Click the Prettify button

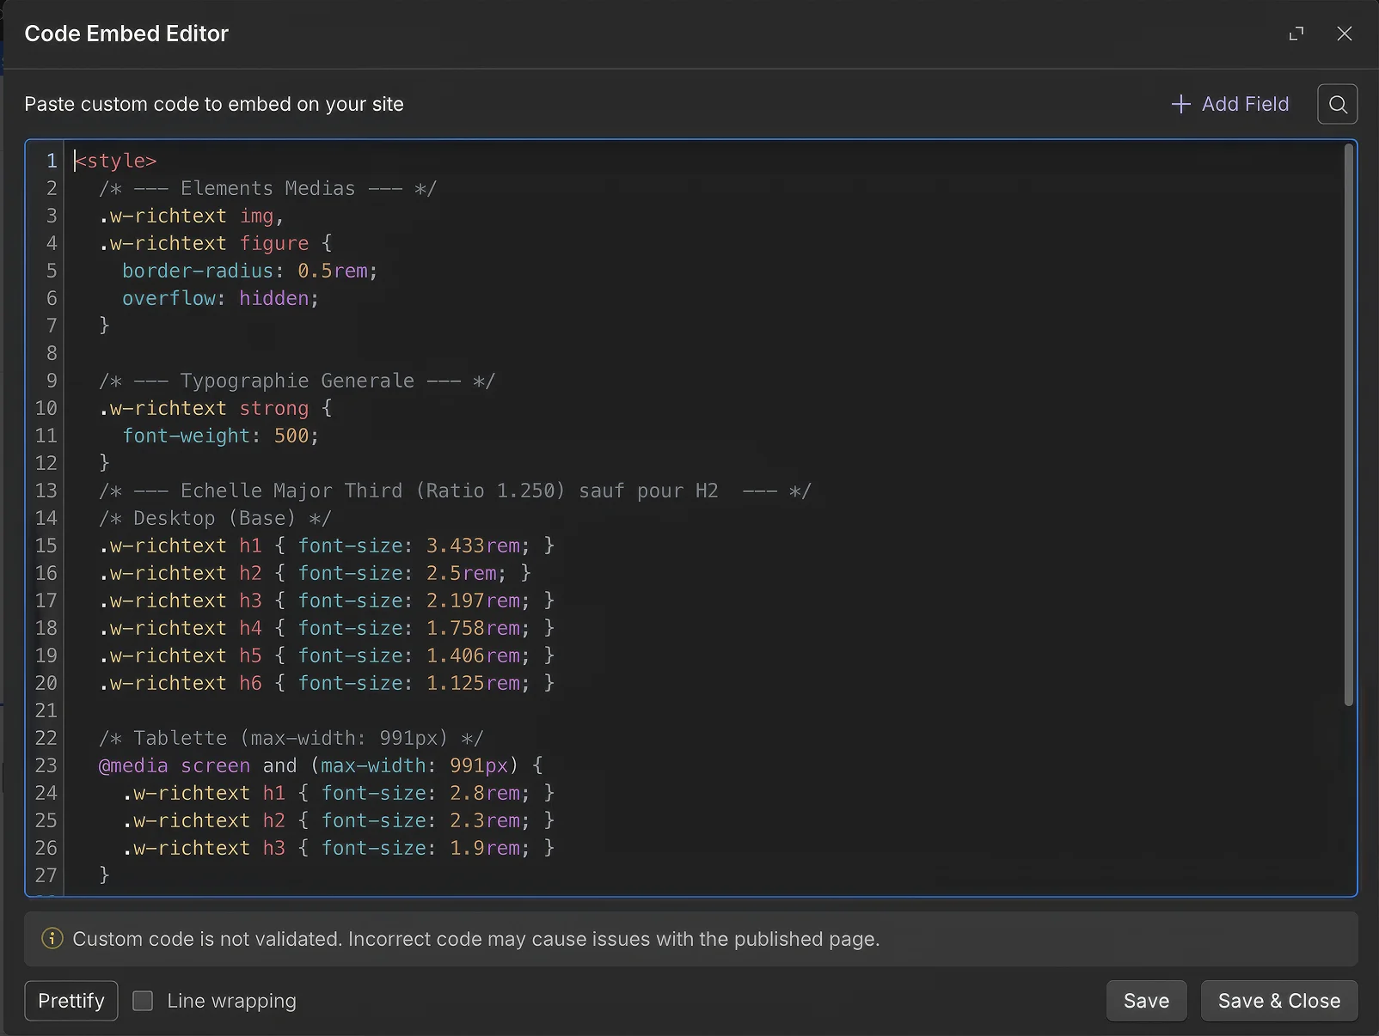pos(70,1000)
